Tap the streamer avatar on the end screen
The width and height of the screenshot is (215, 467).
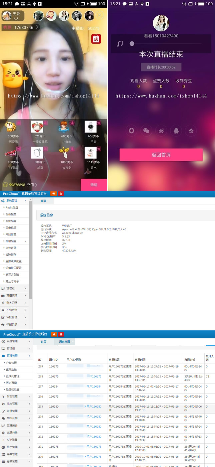tap(161, 23)
